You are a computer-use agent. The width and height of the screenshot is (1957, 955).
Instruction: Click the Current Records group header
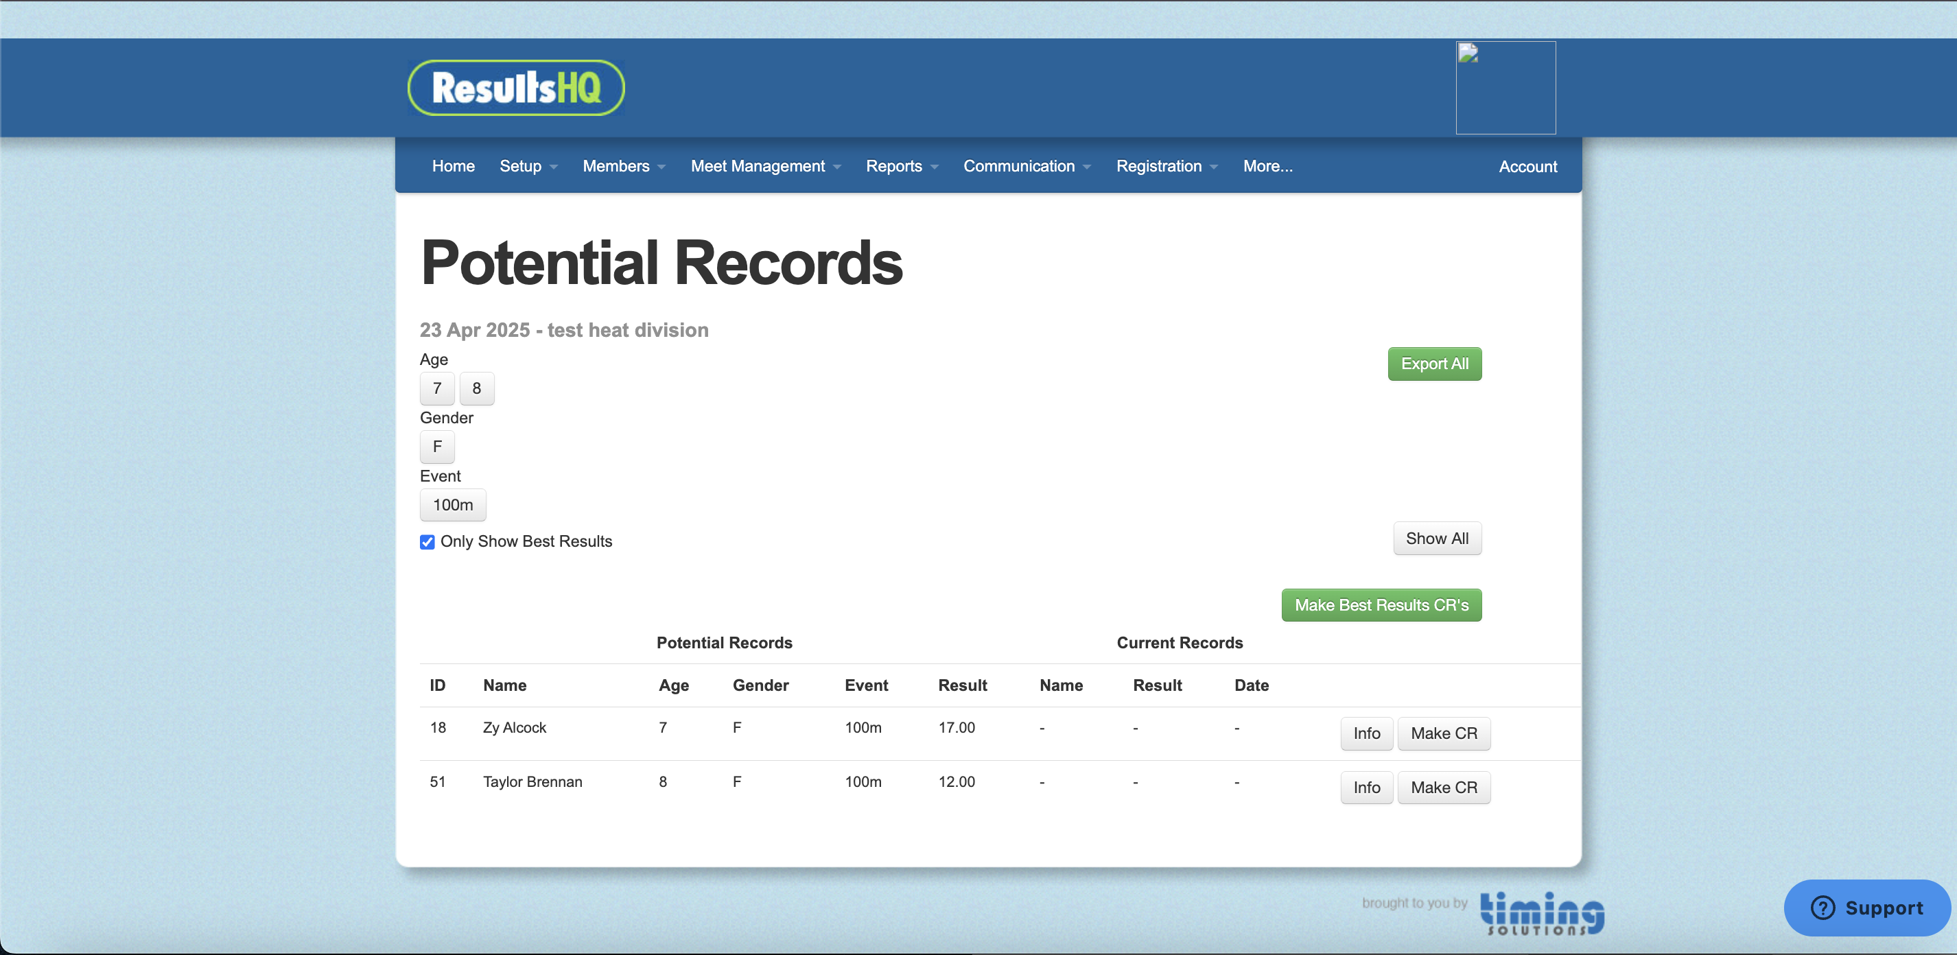tap(1179, 643)
